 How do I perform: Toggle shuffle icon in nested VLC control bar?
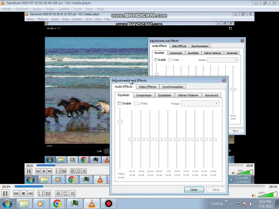coord(84,171)
